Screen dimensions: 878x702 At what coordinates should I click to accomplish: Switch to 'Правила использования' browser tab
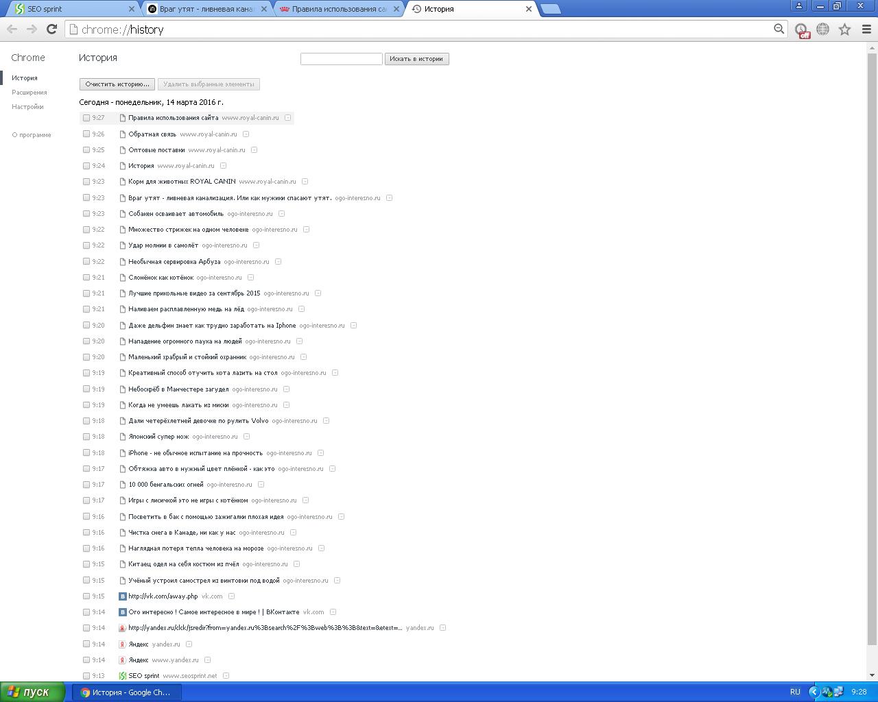pos(339,9)
